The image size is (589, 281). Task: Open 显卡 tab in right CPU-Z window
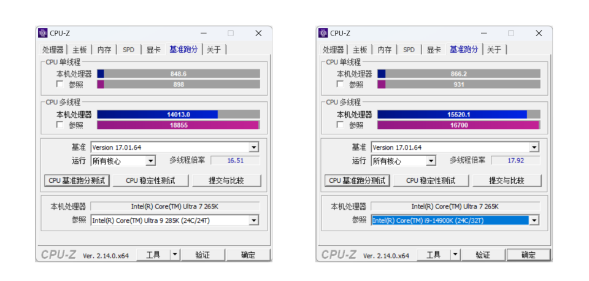click(x=434, y=50)
